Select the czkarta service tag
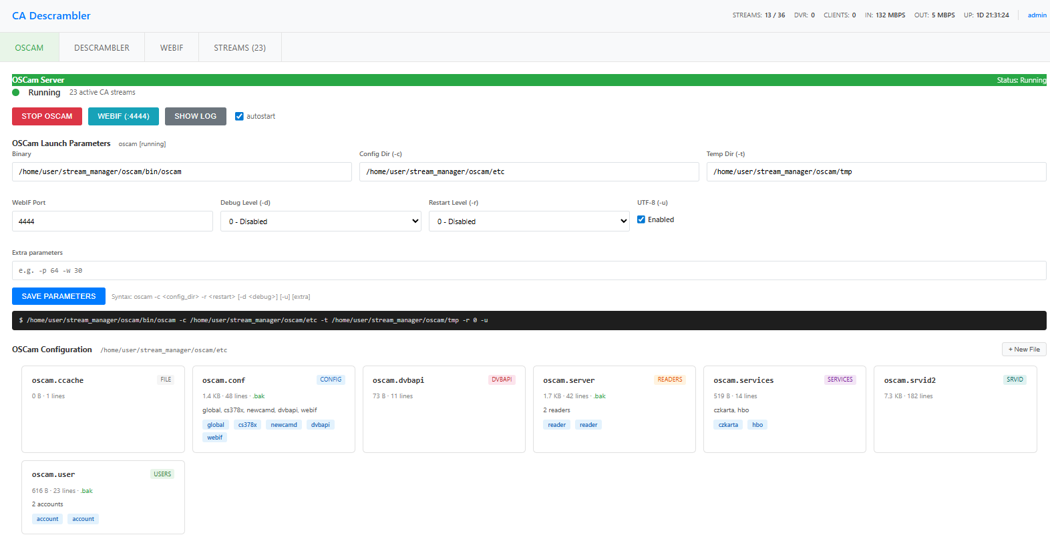 728,425
